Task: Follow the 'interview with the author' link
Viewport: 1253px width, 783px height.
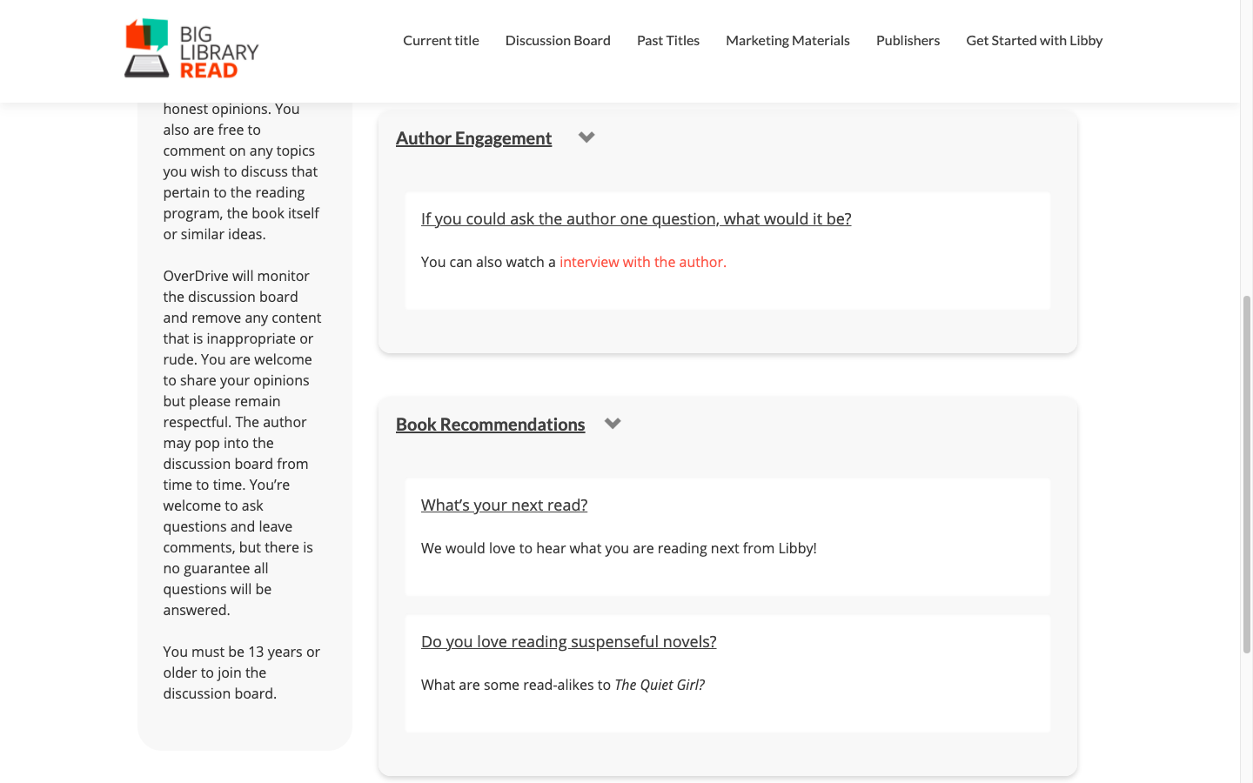Action: [x=643, y=262]
